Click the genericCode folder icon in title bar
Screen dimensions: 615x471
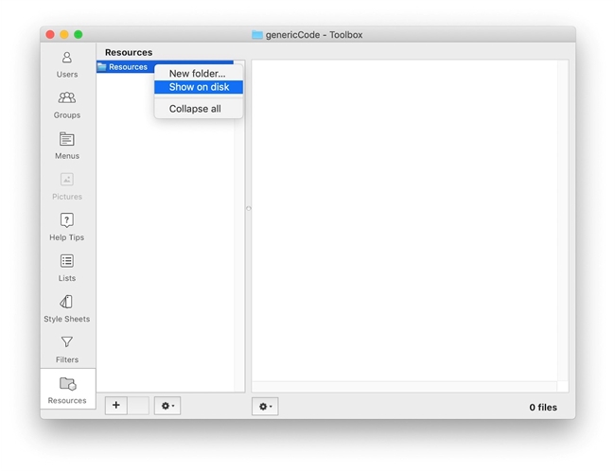pyautogui.click(x=257, y=35)
